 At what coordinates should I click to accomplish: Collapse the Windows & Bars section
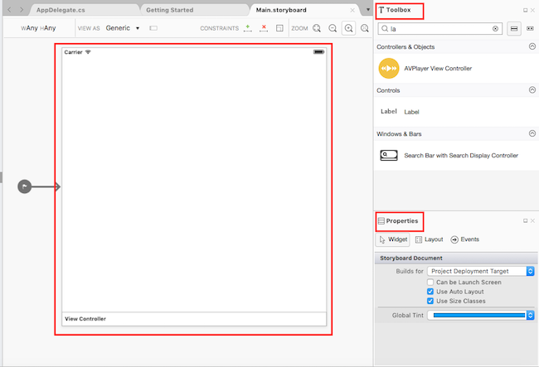[x=532, y=133]
